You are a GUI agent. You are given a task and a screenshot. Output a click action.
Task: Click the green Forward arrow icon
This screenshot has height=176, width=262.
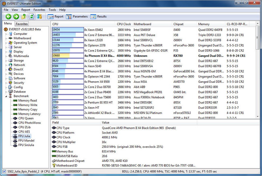click(x=16, y=16)
